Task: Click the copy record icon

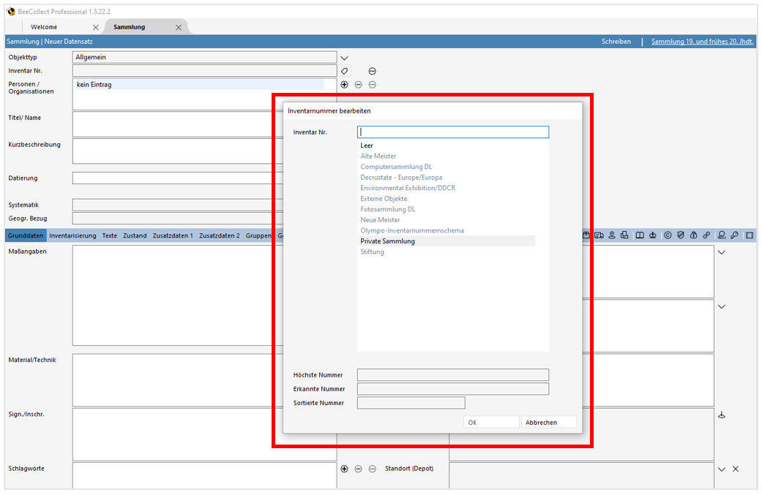Action: pyautogui.click(x=625, y=235)
